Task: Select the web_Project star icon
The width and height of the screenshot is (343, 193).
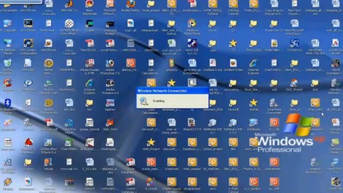Action: (151, 143)
